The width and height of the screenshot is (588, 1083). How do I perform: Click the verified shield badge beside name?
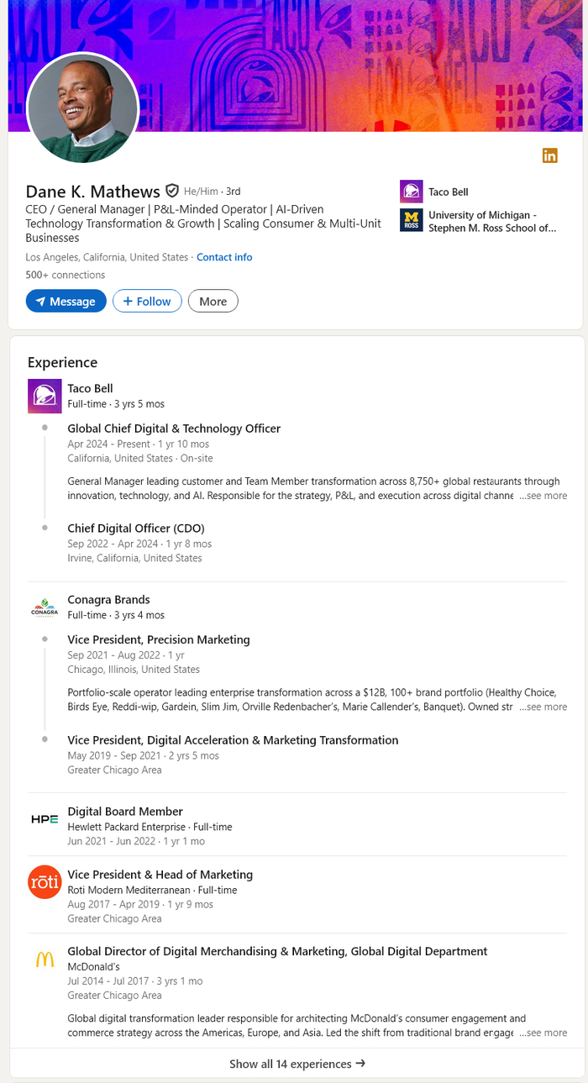pyautogui.click(x=171, y=191)
